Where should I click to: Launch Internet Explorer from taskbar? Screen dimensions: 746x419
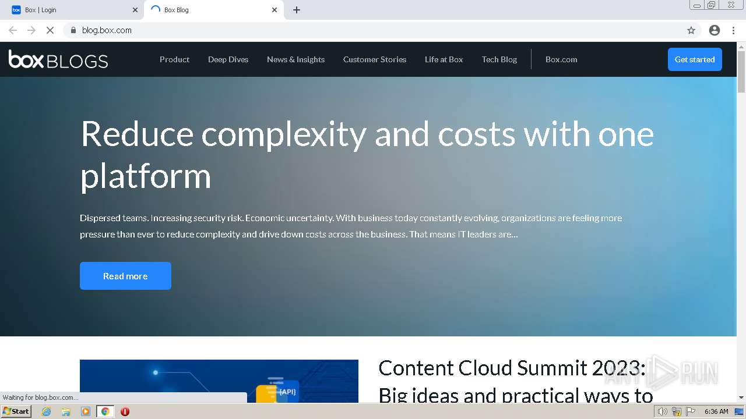click(47, 411)
